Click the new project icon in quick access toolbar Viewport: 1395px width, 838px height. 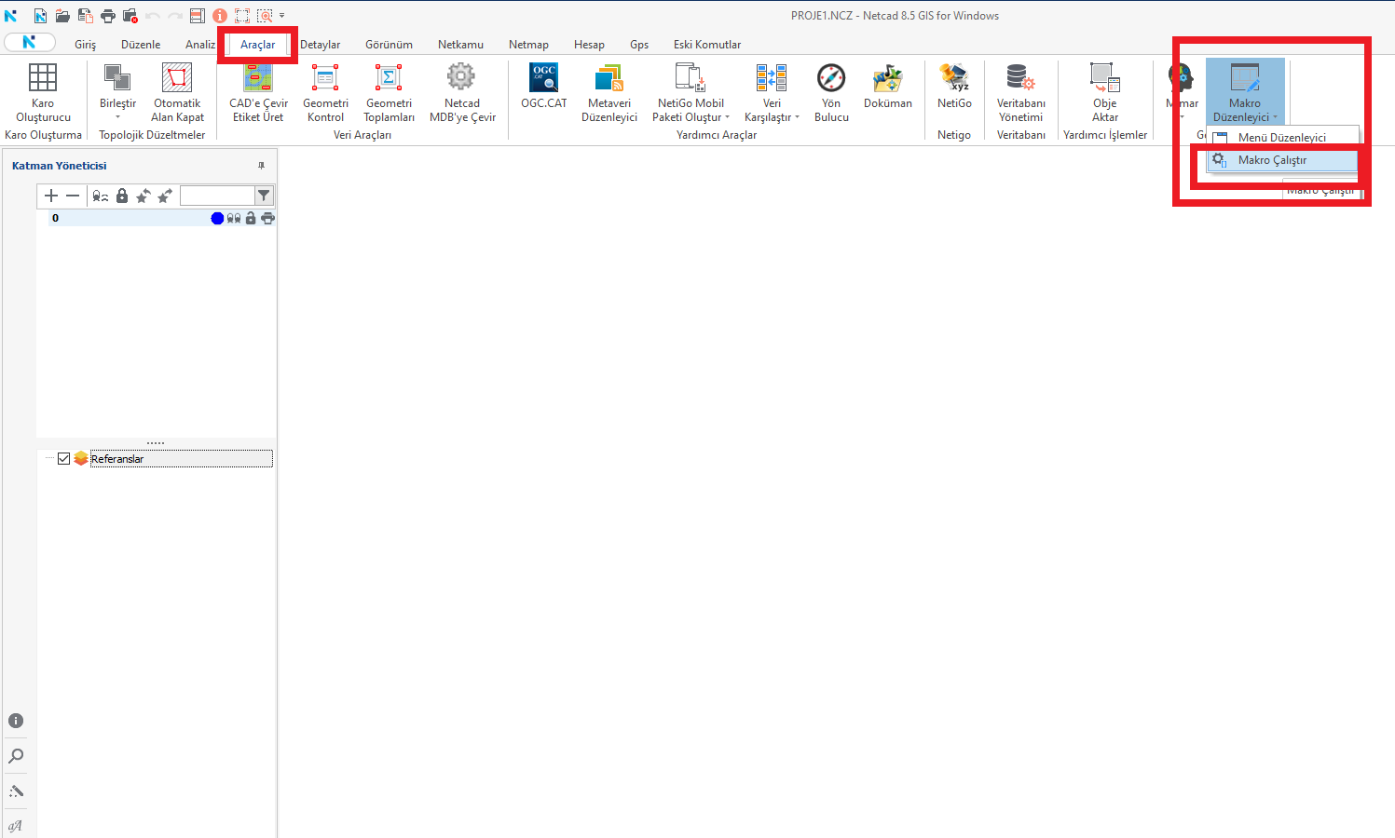point(40,16)
